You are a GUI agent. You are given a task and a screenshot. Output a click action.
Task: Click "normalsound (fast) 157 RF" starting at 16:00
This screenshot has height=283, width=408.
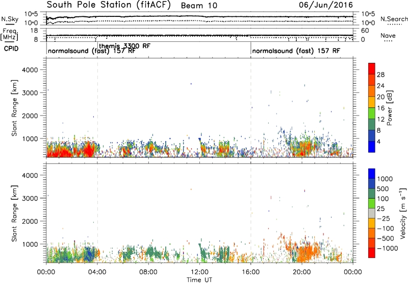[296, 51]
